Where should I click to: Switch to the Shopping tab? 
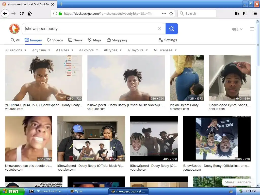pyautogui.click(x=117, y=40)
